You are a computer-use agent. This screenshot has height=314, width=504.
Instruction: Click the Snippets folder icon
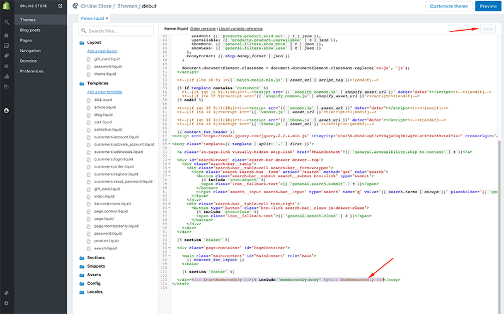click(82, 266)
